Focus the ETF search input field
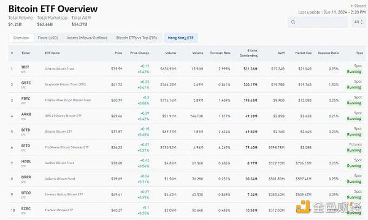368x220 pixels. [x=318, y=22]
